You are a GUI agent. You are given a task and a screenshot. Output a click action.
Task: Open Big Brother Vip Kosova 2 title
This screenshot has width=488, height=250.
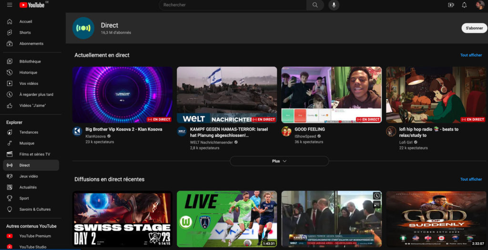[x=124, y=129]
